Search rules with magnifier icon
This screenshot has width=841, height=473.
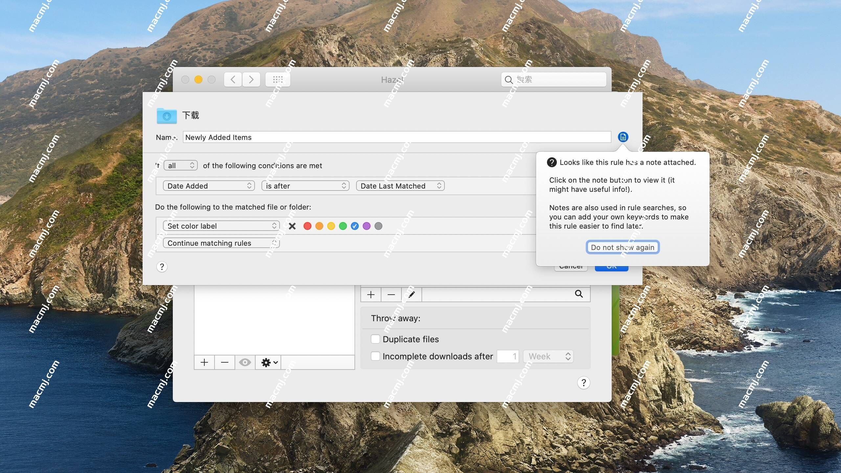(579, 294)
